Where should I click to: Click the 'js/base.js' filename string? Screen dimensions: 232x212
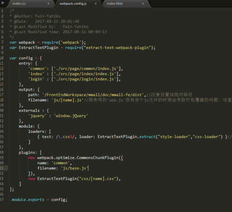(74, 168)
